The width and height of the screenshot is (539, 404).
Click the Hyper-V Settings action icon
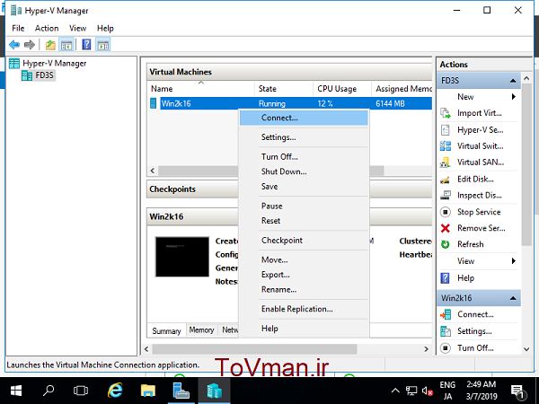point(446,129)
